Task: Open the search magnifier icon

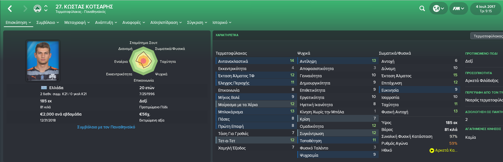Action: 422,8
